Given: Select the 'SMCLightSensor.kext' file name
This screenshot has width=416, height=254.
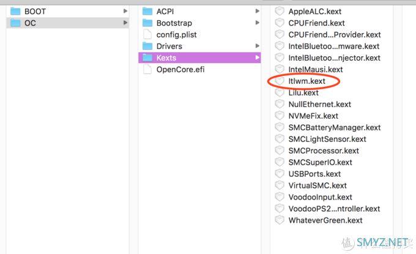Looking at the screenshot, I should coord(327,140).
